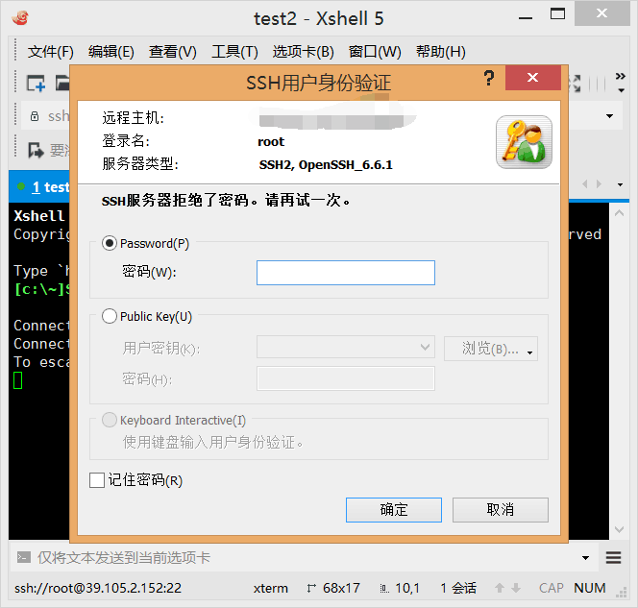Expand the address bar dropdown arrow

[609, 116]
